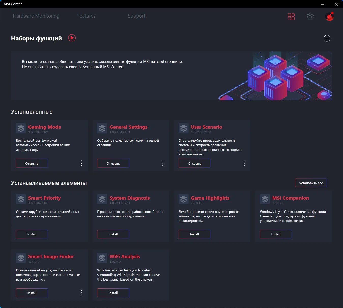
Task: Click the General Settings title
Action: coord(128,127)
